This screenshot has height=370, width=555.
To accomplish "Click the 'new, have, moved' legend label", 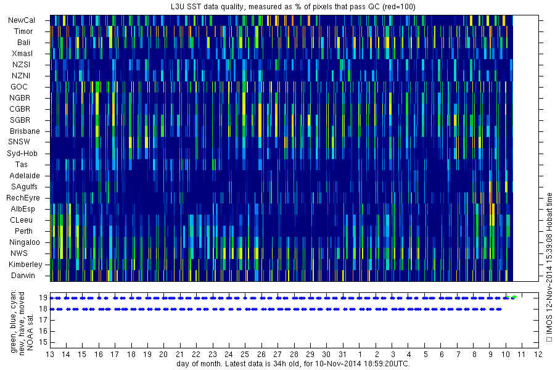I will point(22,324).
